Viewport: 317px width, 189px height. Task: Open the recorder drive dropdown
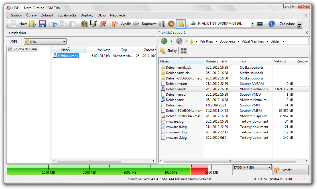(253, 24)
